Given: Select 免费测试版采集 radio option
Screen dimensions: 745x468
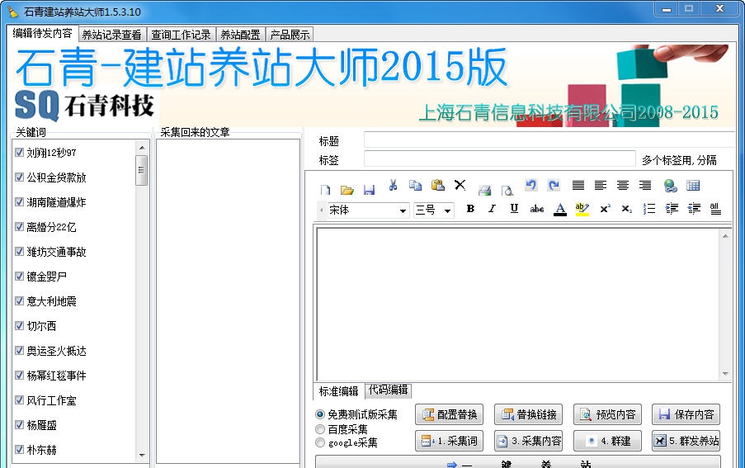Looking at the screenshot, I should coord(320,414).
